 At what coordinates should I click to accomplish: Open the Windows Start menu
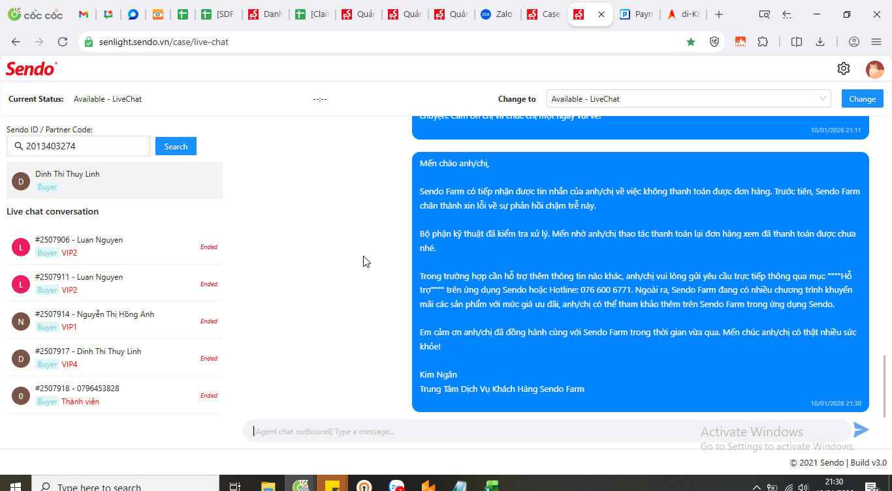[15, 486]
